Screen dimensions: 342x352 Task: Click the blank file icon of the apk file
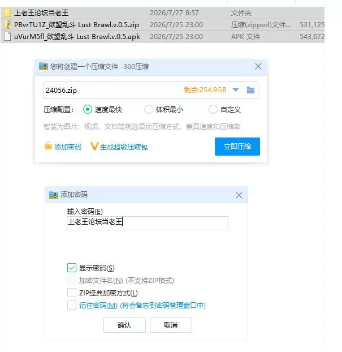pos(7,36)
